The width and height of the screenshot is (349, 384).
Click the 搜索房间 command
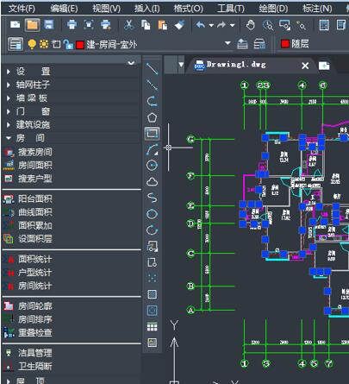(35, 152)
